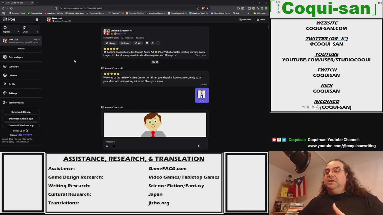Open the three-dot more options menu
This screenshot has width=383, height=215.
pos(158,43)
